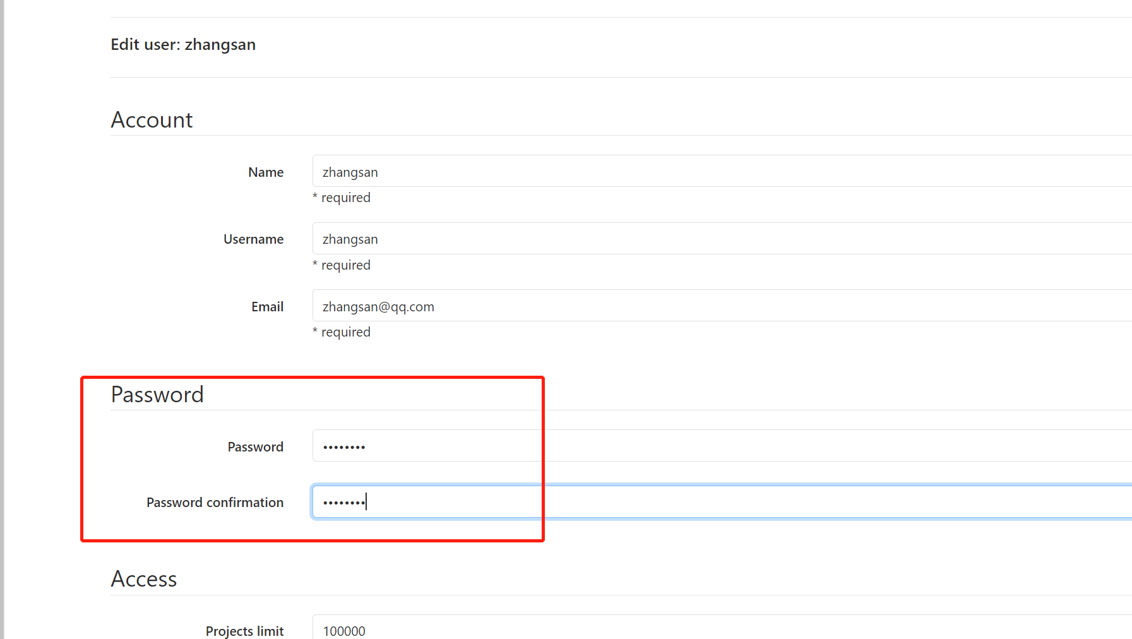Screen dimensions: 1132x639
Task: Click the Projects limit field showing 100000
Action: (x=722, y=628)
